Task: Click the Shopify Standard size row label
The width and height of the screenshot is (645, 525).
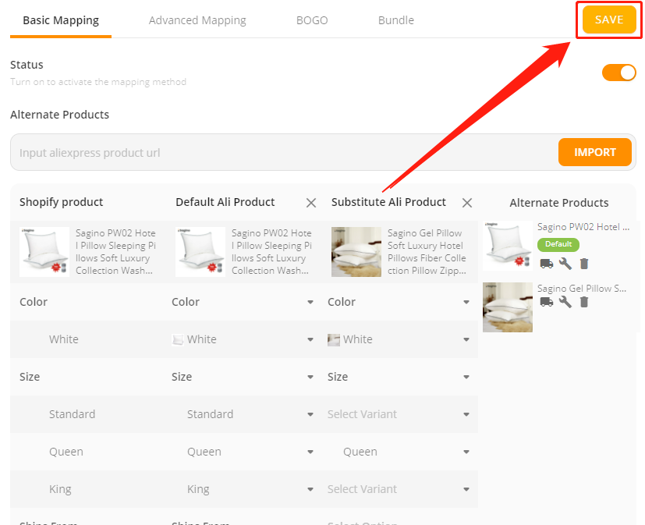Action: click(x=72, y=414)
